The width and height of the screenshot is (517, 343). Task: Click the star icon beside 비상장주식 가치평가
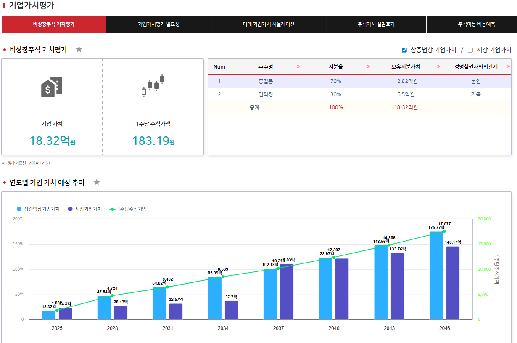79,49
